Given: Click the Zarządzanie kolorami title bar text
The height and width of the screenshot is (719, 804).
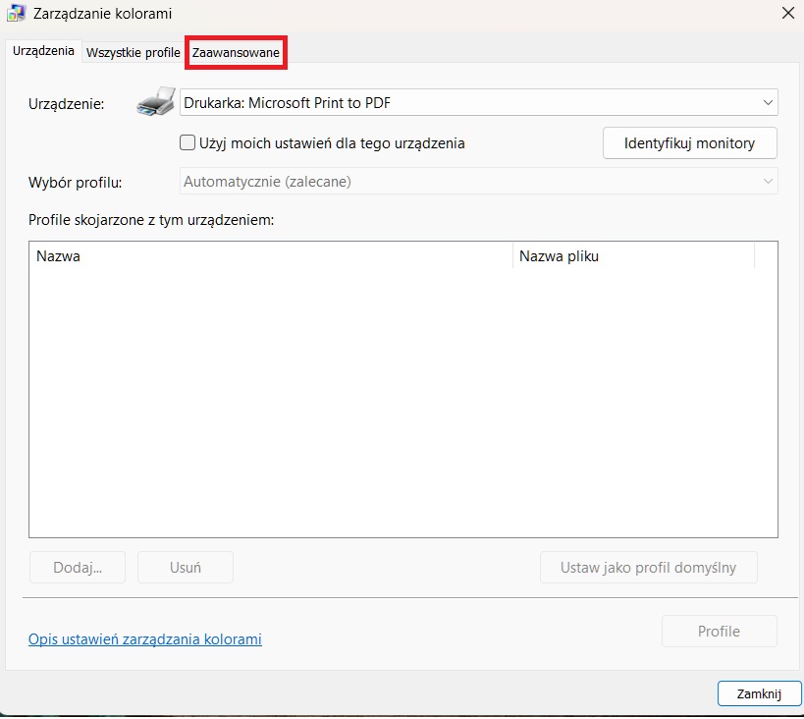Looking at the screenshot, I should pyautogui.click(x=103, y=13).
